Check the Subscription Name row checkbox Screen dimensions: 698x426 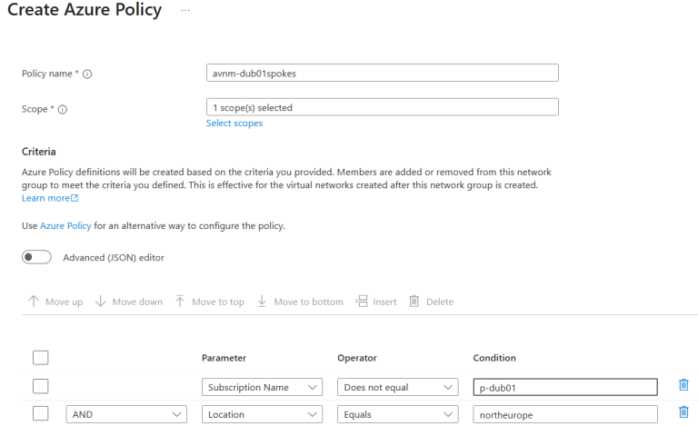[41, 386]
